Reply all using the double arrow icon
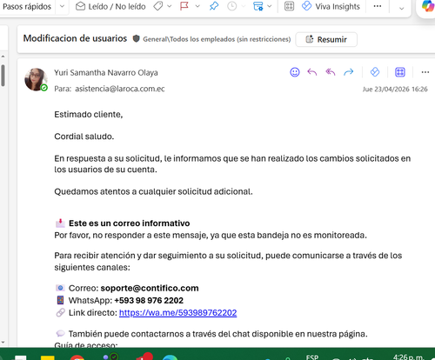The width and height of the screenshot is (435, 360). coord(331,72)
